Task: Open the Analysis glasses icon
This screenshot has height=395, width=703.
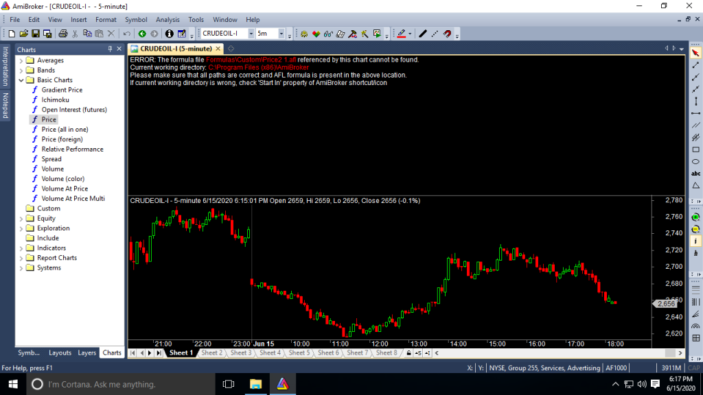Action: coord(328,34)
